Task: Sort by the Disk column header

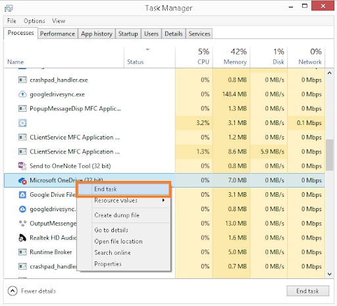Action: [269, 57]
